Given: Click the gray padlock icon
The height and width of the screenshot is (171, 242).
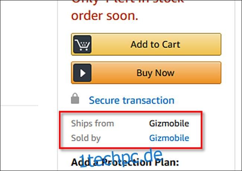Looking at the screenshot, I should pyautogui.click(x=75, y=98).
